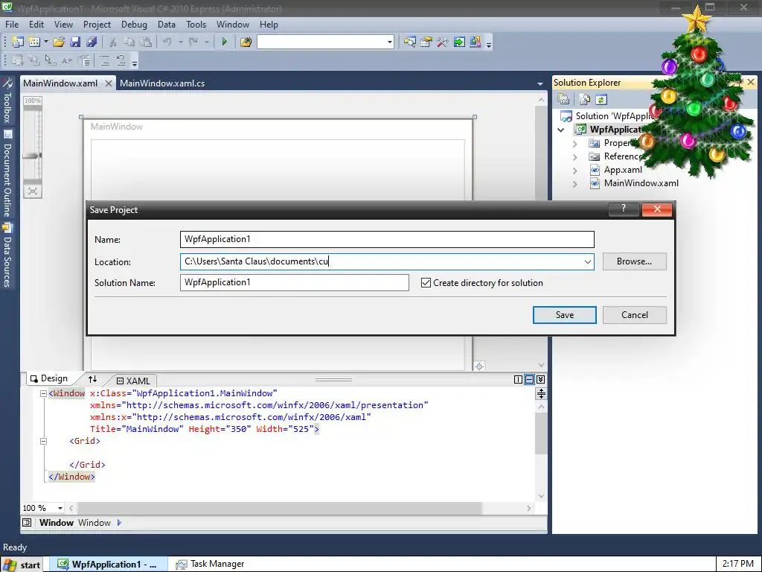Screen dimensions: 762x572
Task: Click the Collapse Pane icon
Action: coord(540,379)
